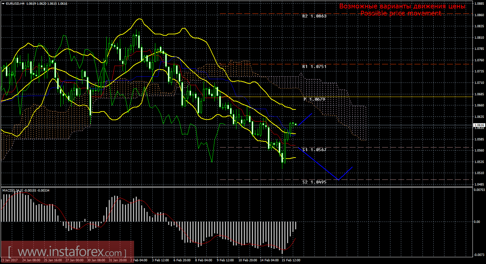Click the 15 Feb 12:00 time label
Viewport: 486px width, 264px height.
(291, 260)
